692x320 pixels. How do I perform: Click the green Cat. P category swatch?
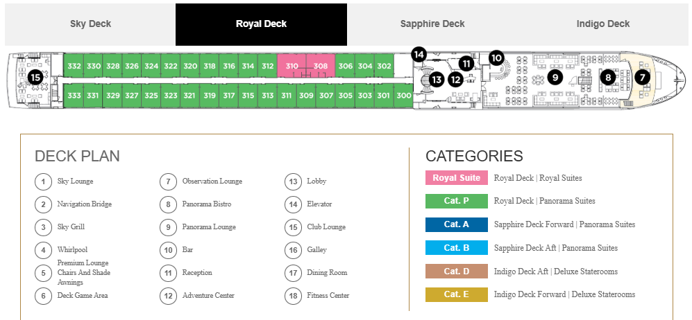[x=456, y=201]
